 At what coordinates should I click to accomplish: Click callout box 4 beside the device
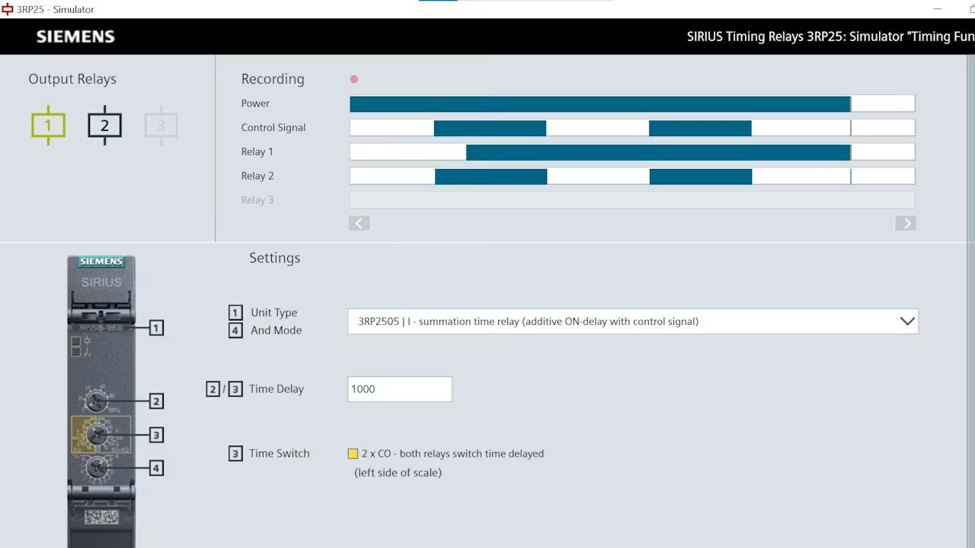point(156,468)
